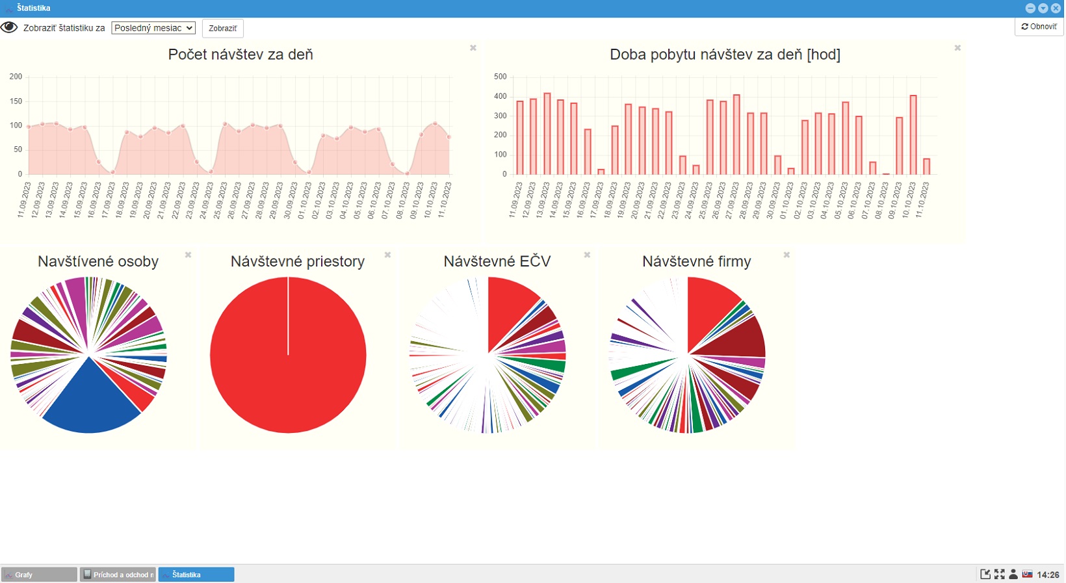1066x583 pixels.
Task: Open the user profile icon in tray
Action: click(1013, 574)
